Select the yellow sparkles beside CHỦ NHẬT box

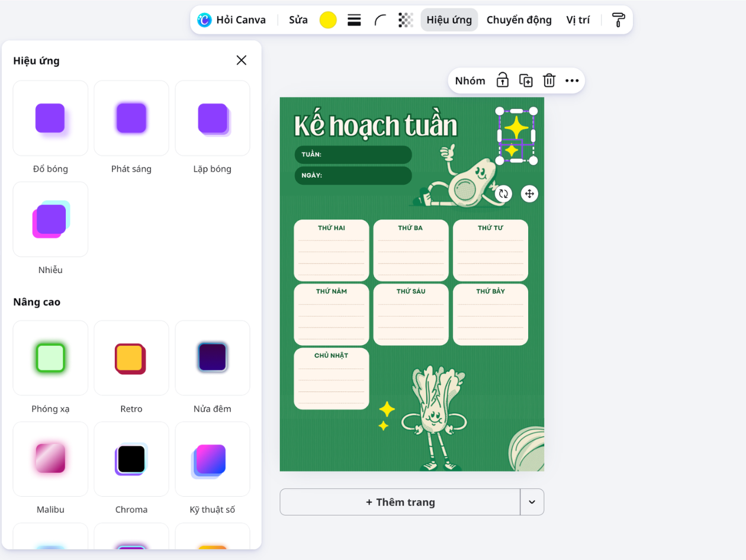[387, 415]
